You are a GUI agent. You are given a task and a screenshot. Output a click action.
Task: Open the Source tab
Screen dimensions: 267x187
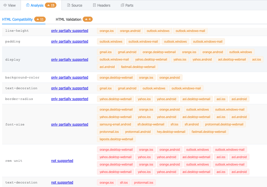pos(75,5)
